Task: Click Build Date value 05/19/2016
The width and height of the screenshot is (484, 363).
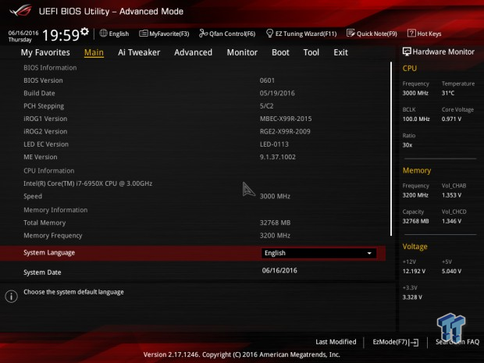Action: [x=277, y=93]
